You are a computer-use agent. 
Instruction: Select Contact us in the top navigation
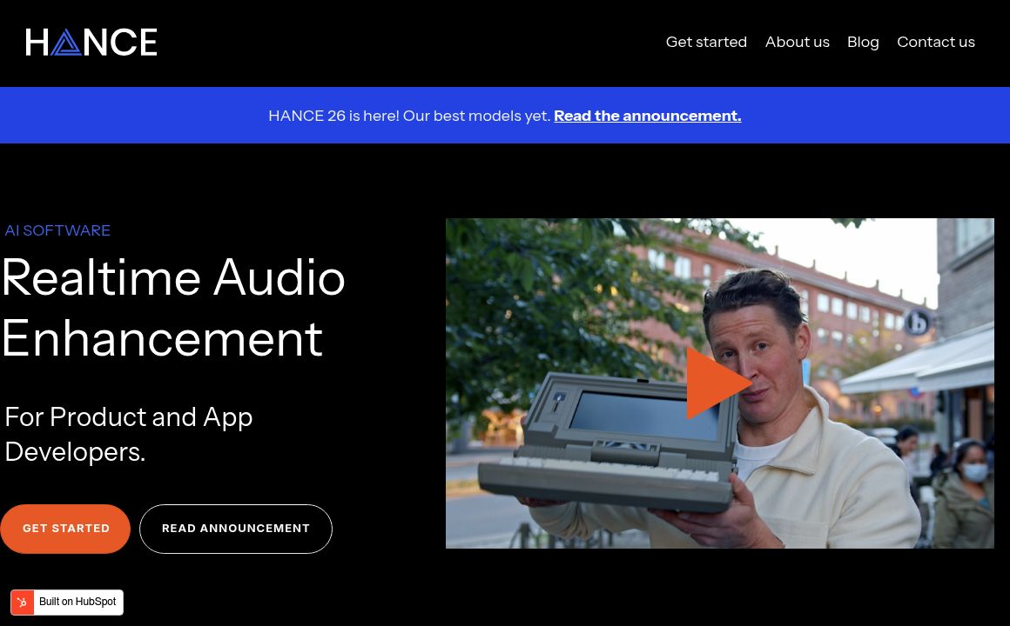935,42
